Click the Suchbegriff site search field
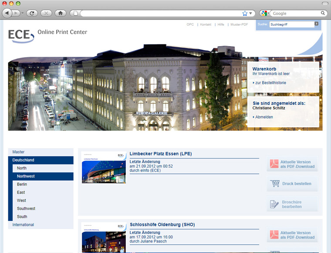Screen dimensions: 331x253 pyautogui.click(x=291, y=24)
